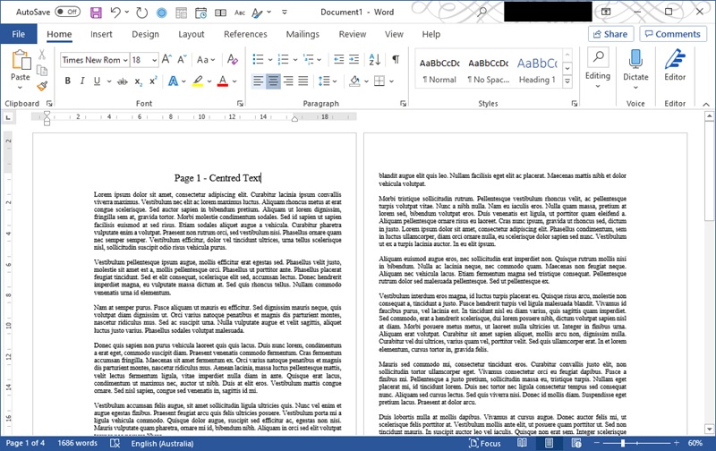716x451 pixels.
Task: Decrease font size with the smaller A icon
Action: (x=182, y=59)
